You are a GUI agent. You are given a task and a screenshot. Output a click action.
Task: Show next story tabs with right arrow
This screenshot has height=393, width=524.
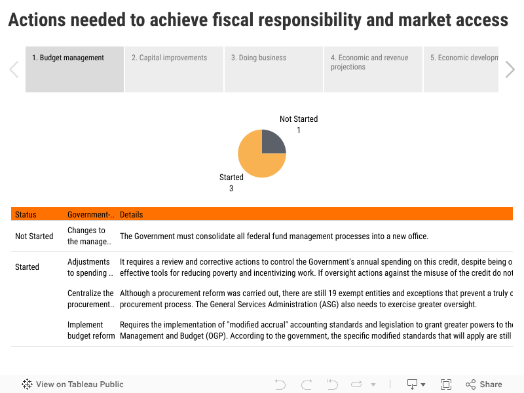(x=510, y=69)
